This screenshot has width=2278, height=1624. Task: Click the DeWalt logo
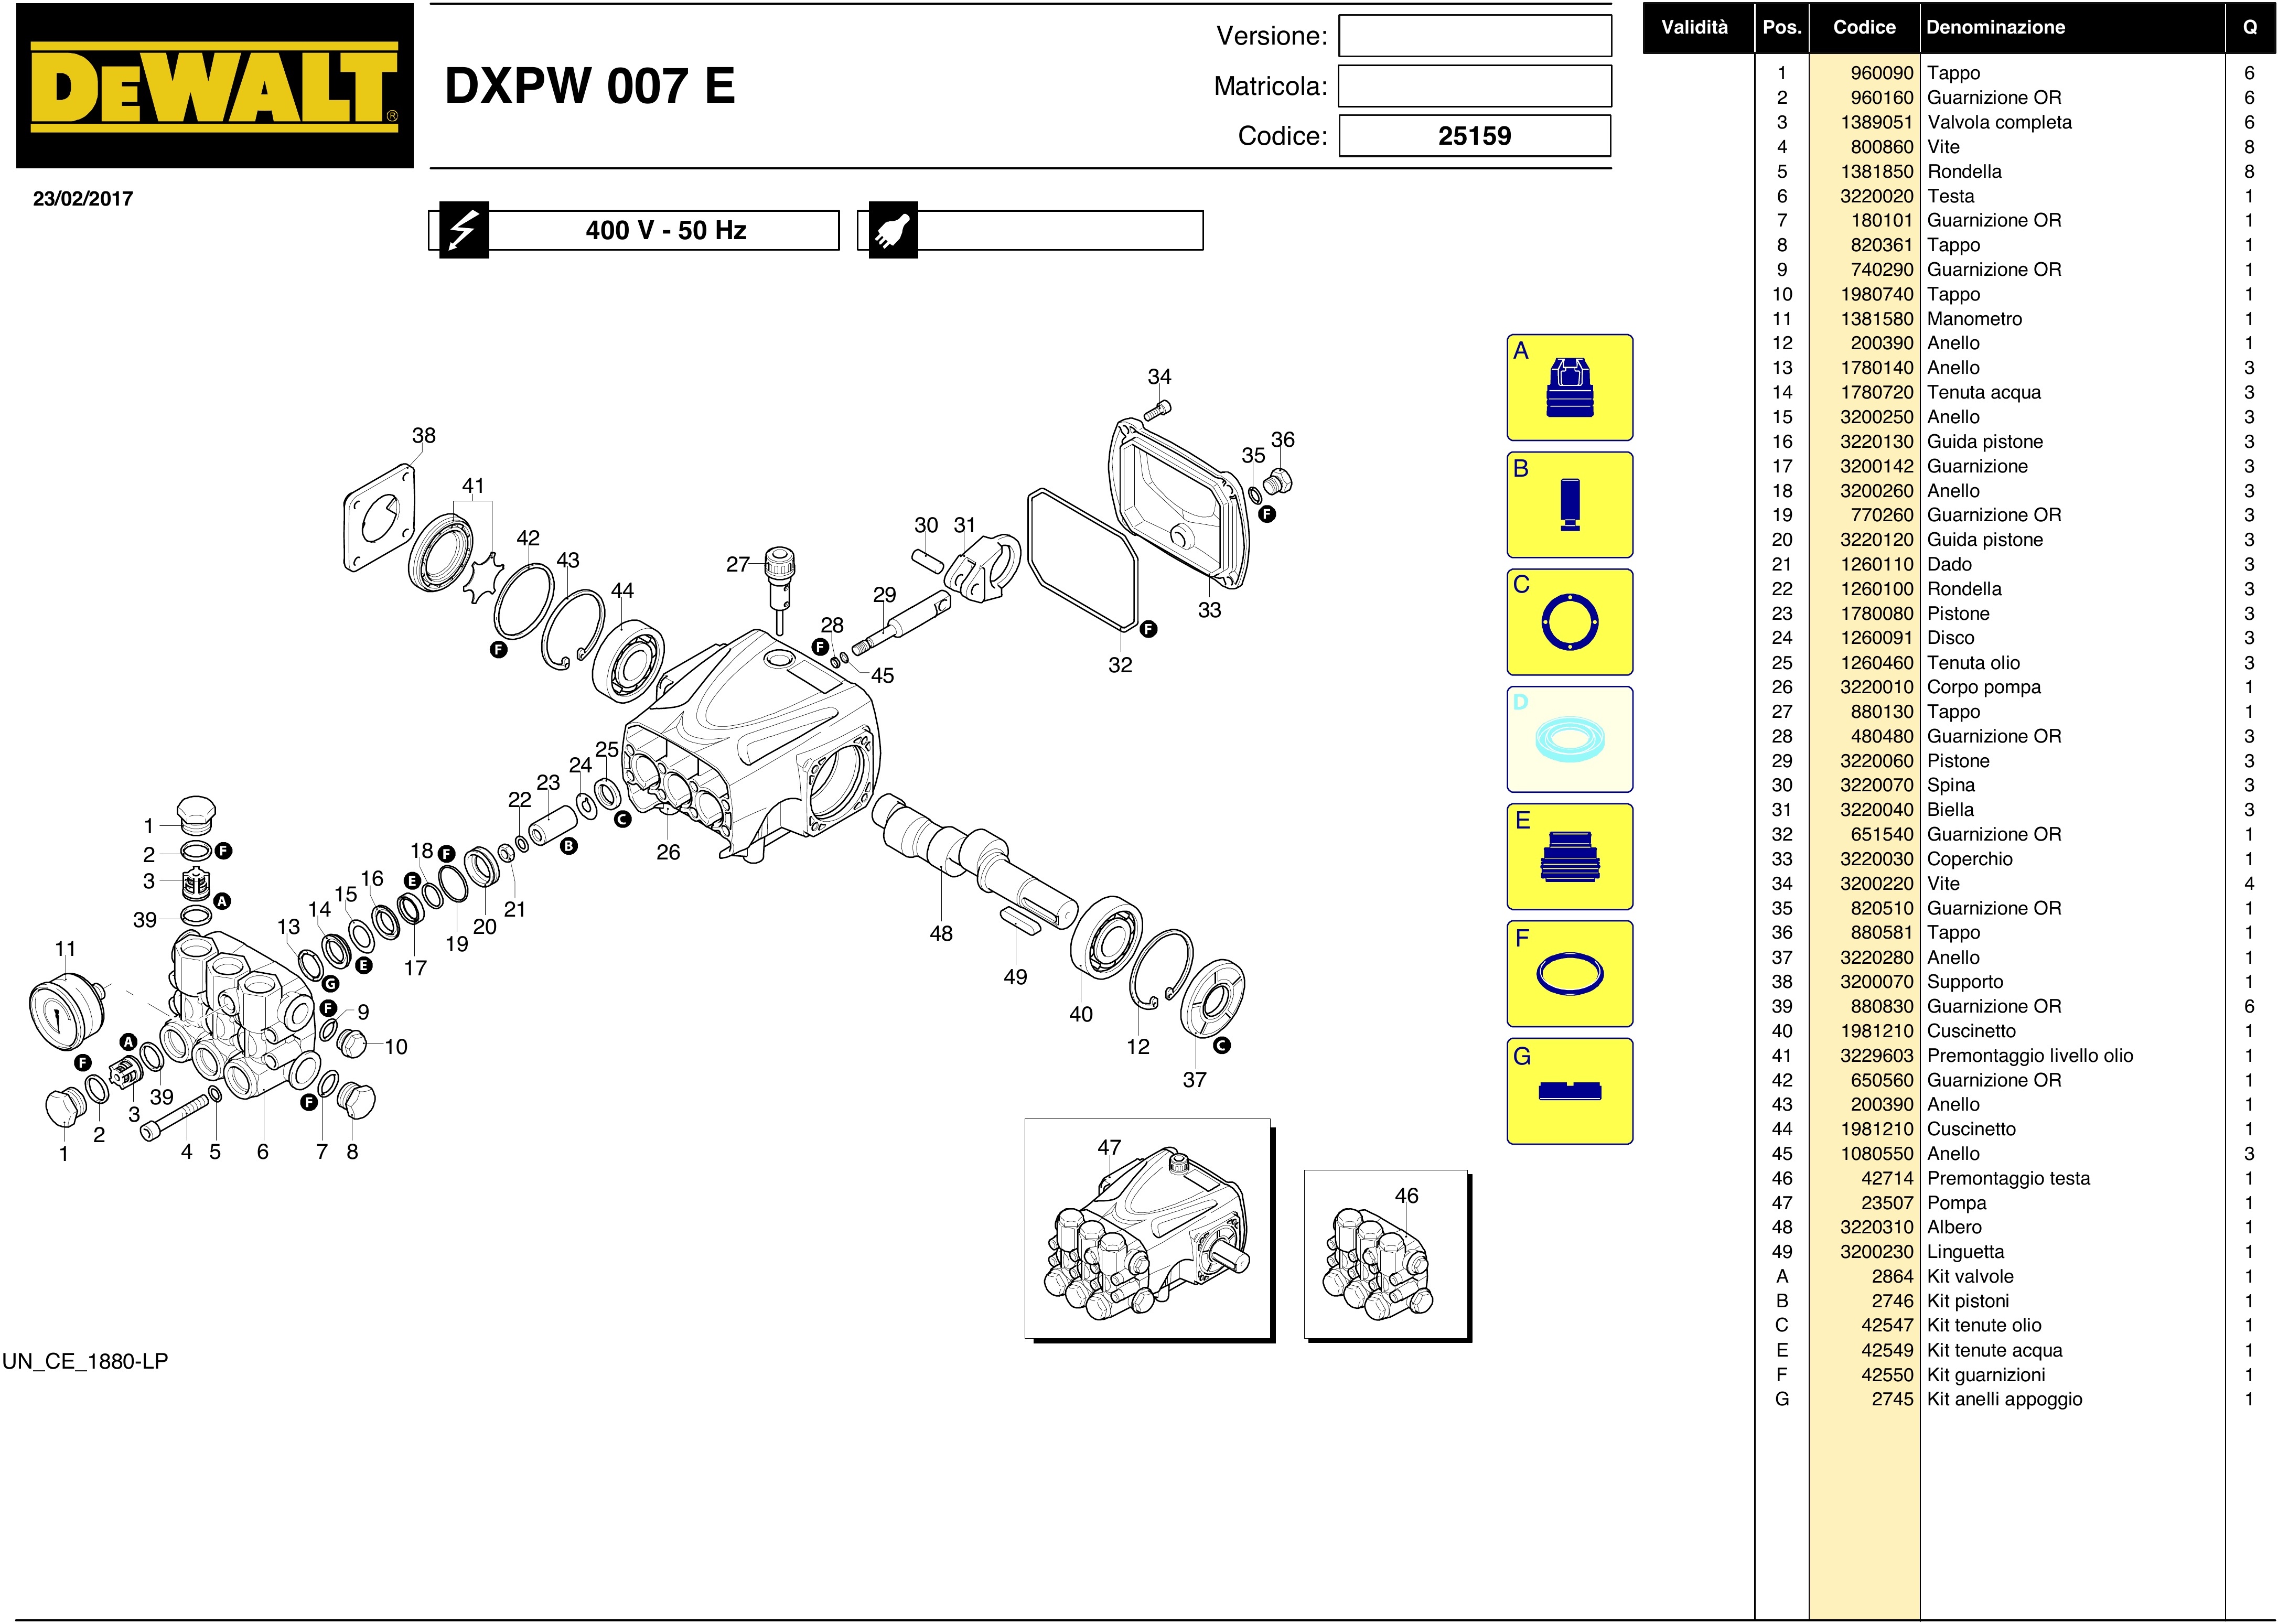[x=214, y=87]
